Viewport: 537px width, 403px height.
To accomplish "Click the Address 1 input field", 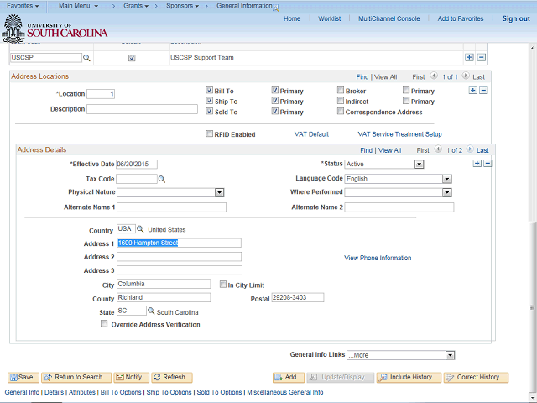I will pos(179,243).
